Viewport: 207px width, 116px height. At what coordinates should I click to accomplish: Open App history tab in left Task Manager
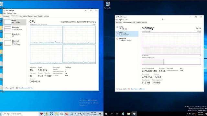coord(23,16)
